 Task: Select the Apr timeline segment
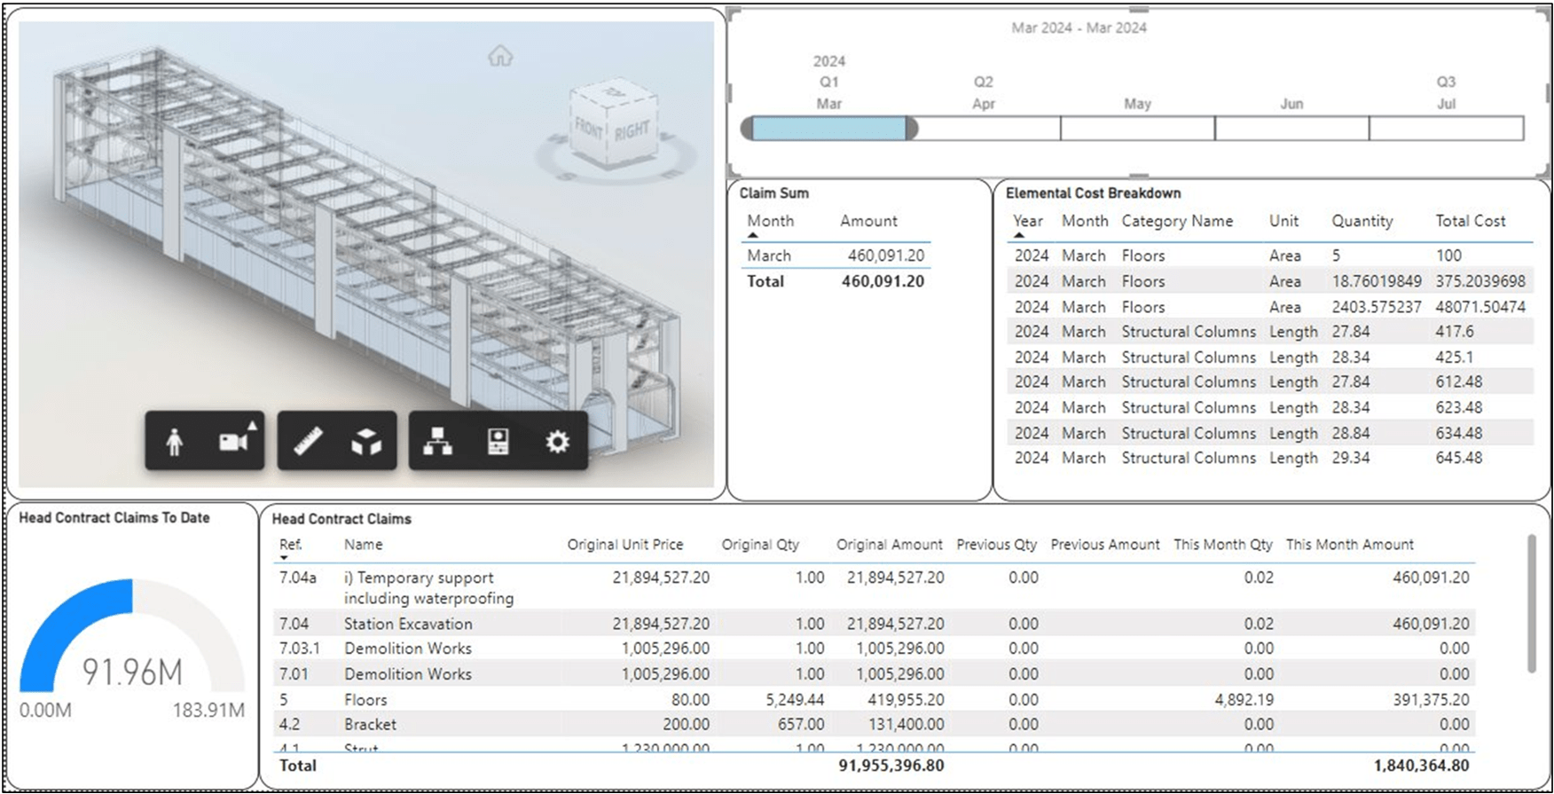(x=984, y=128)
